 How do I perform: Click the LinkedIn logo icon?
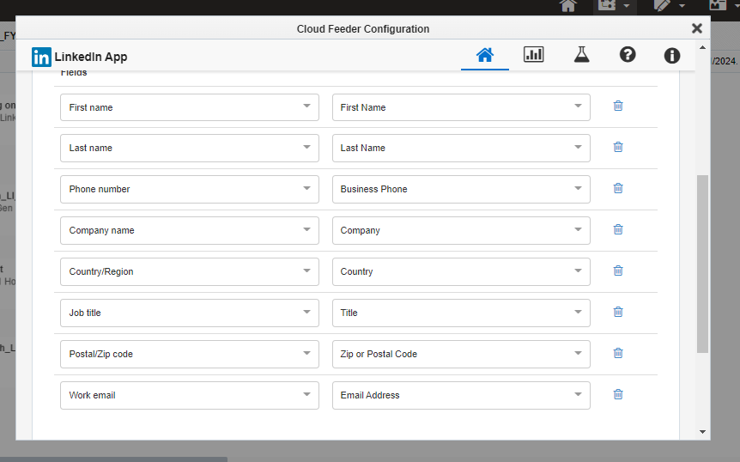41,57
